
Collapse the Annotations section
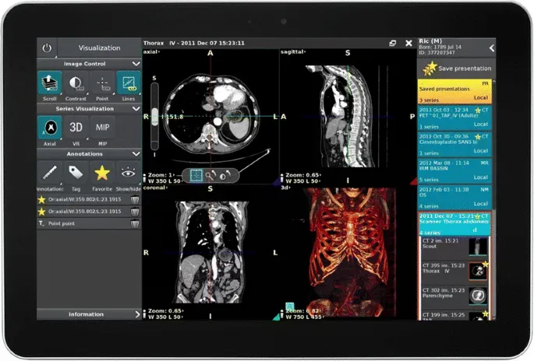136,154
